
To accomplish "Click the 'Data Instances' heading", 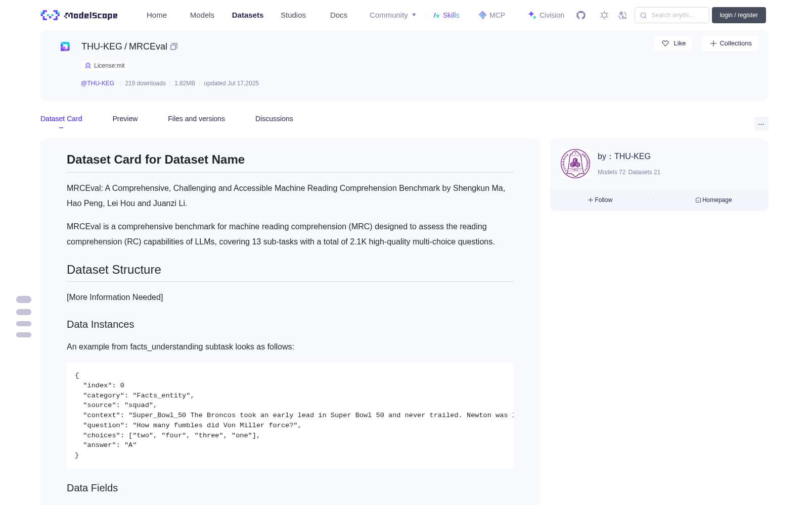I will pyautogui.click(x=101, y=325).
